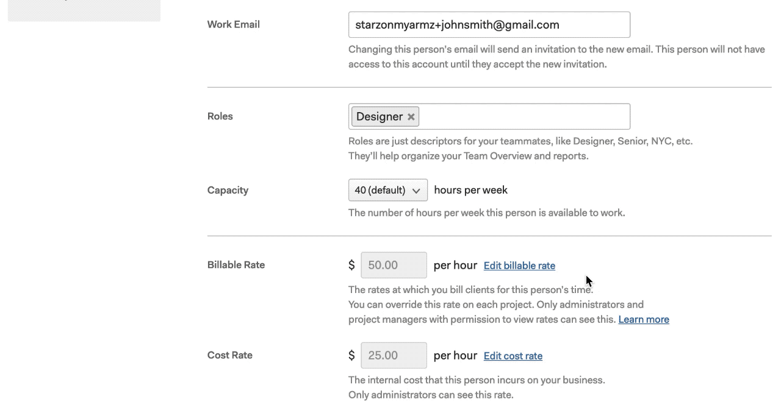This screenshot has width=781, height=413.
Task: Click the dollar sign beside billable rate
Action: pos(351,265)
